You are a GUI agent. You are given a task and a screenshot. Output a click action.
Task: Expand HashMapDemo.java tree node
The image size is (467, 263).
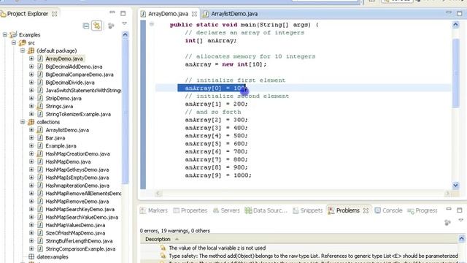(31, 161)
